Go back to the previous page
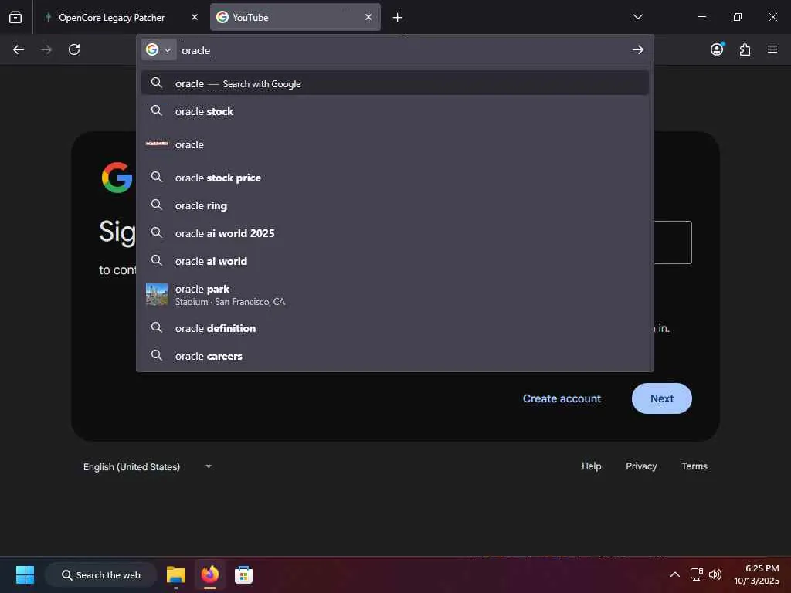Image resolution: width=791 pixels, height=593 pixels. [x=19, y=49]
